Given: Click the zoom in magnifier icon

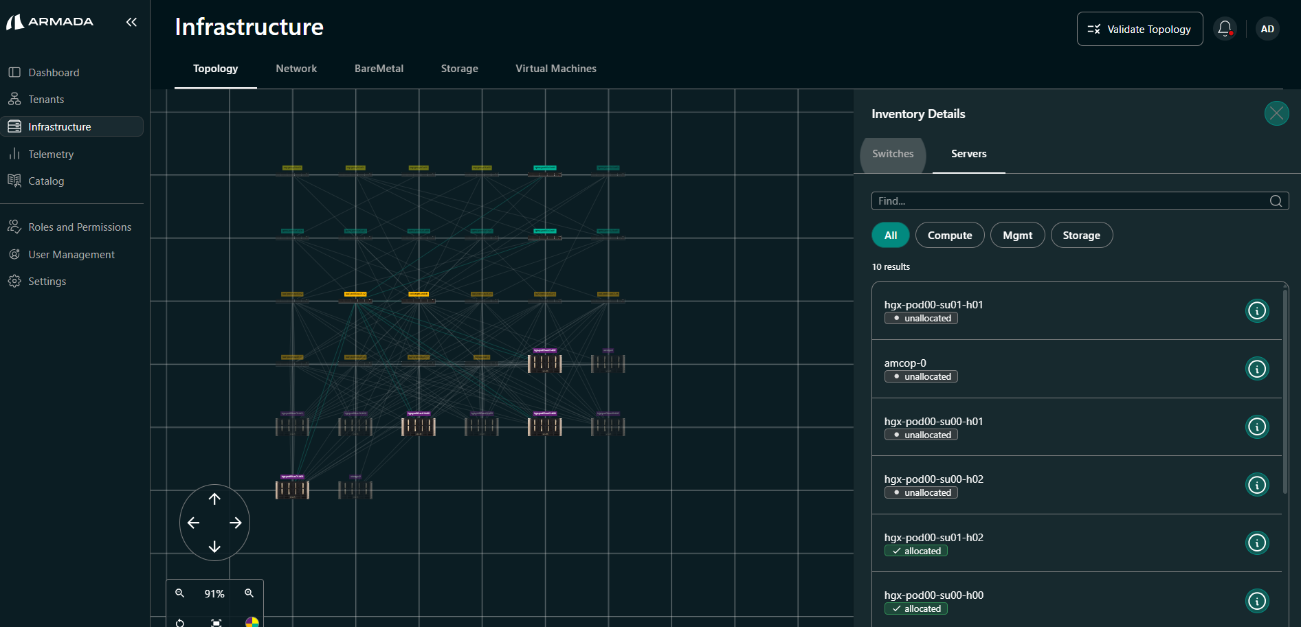Looking at the screenshot, I should (x=249, y=593).
